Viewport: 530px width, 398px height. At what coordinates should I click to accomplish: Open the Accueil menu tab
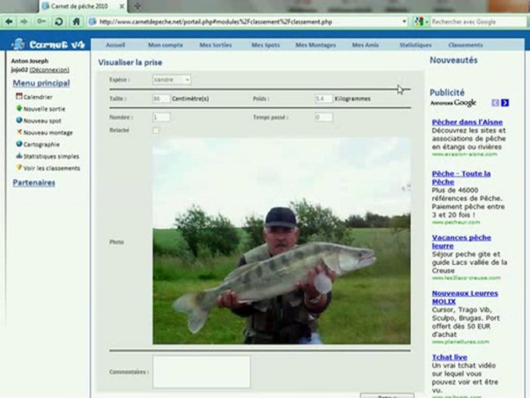pos(115,45)
